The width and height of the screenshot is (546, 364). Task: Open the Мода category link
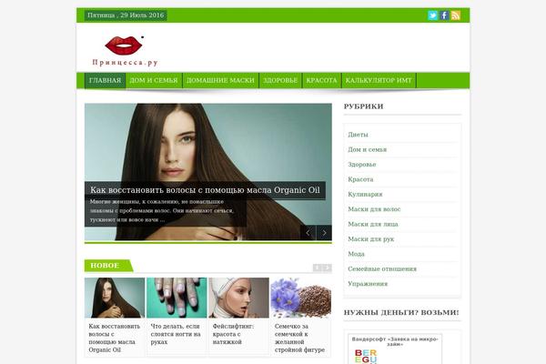tap(356, 254)
